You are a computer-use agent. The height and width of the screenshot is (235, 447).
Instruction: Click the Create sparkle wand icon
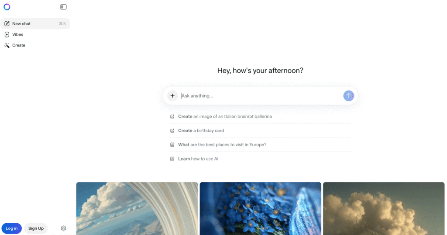[7, 45]
